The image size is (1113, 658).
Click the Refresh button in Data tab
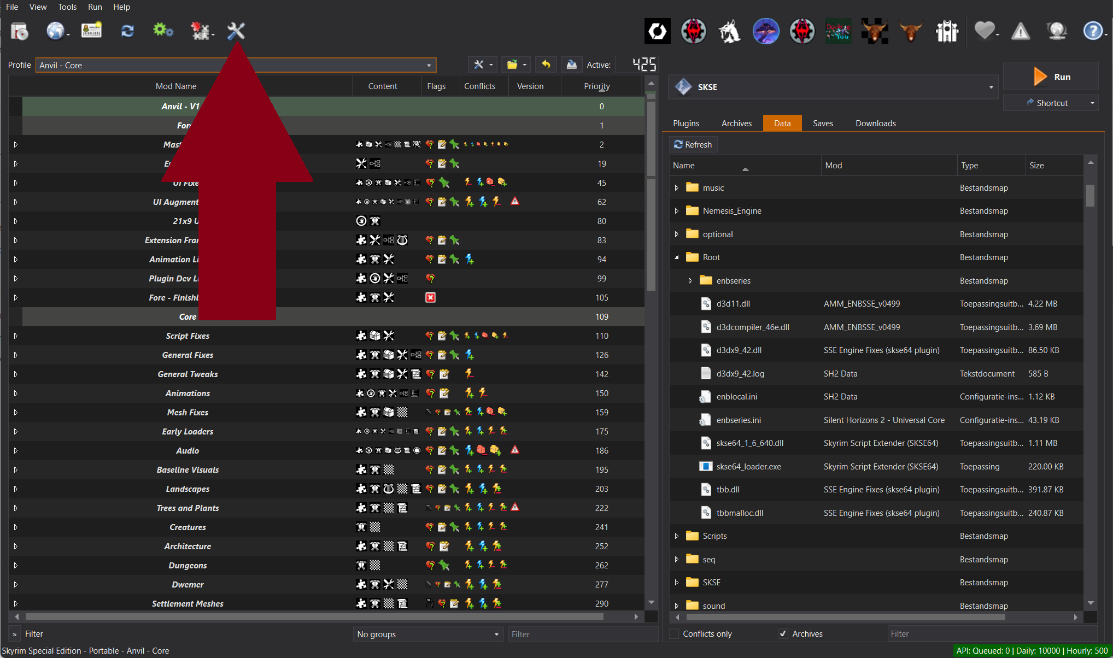click(x=693, y=144)
